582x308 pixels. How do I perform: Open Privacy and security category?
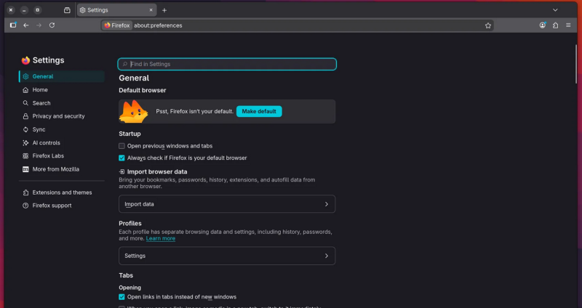point(62,116)
